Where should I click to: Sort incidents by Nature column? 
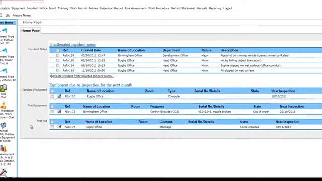[206, 50]
